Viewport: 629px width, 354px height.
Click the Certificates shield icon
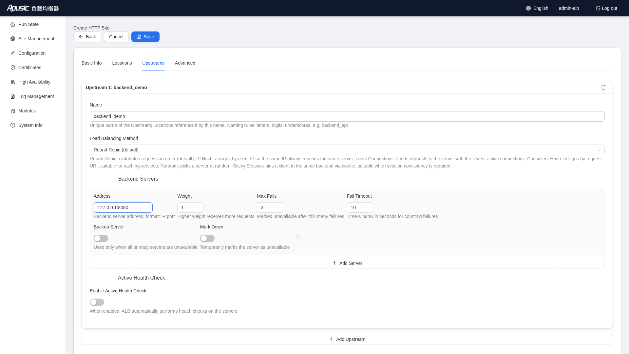tap(13, 68)
